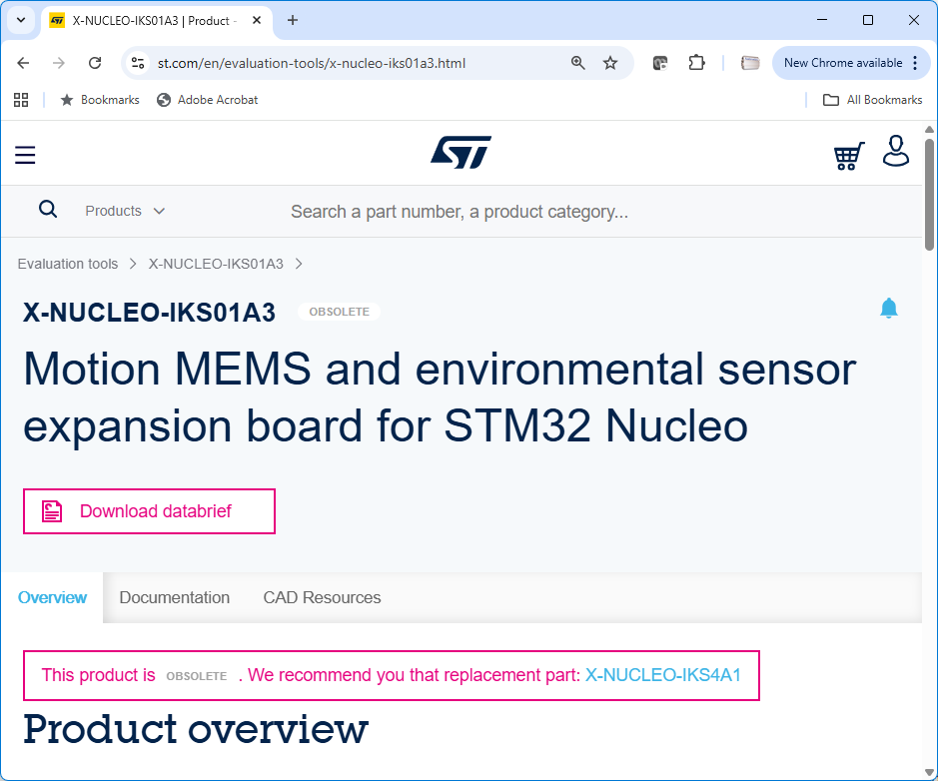Image resolution: width=938 pixels, height=781 pixels.
Task: Open the Chrome extensions puzzle icon
Action: click(x=696, y=63)
